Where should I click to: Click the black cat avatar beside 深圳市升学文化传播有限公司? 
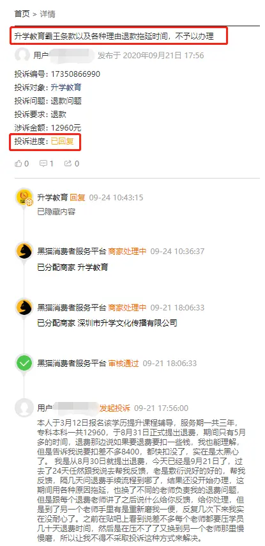pyautogui.click(x=24, y=307)
